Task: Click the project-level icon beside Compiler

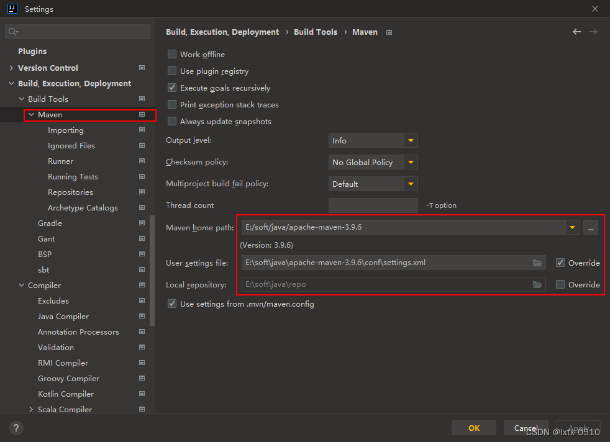Action: tap(142, 286)
